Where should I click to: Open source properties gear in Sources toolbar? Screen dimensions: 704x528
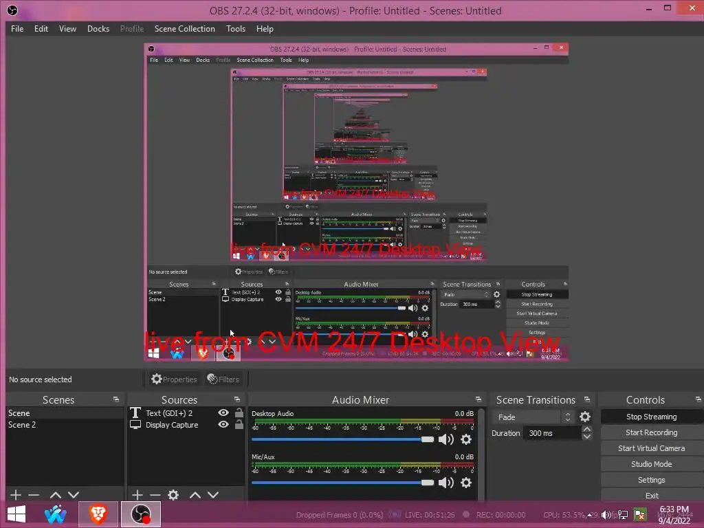[173, 495]
